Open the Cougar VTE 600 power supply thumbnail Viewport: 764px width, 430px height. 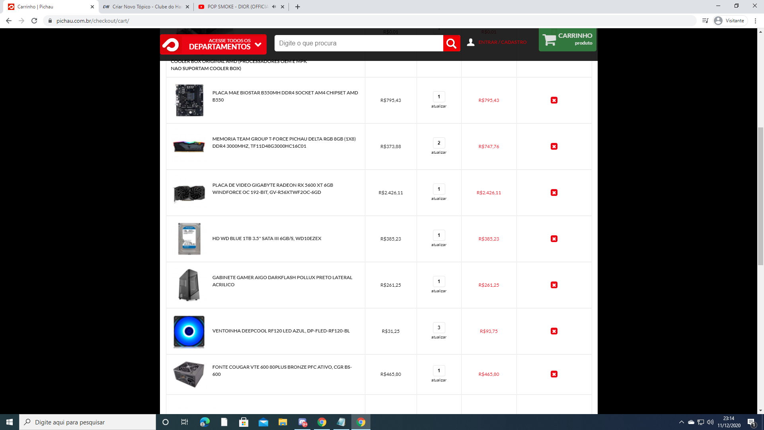[x=189, y=374]
